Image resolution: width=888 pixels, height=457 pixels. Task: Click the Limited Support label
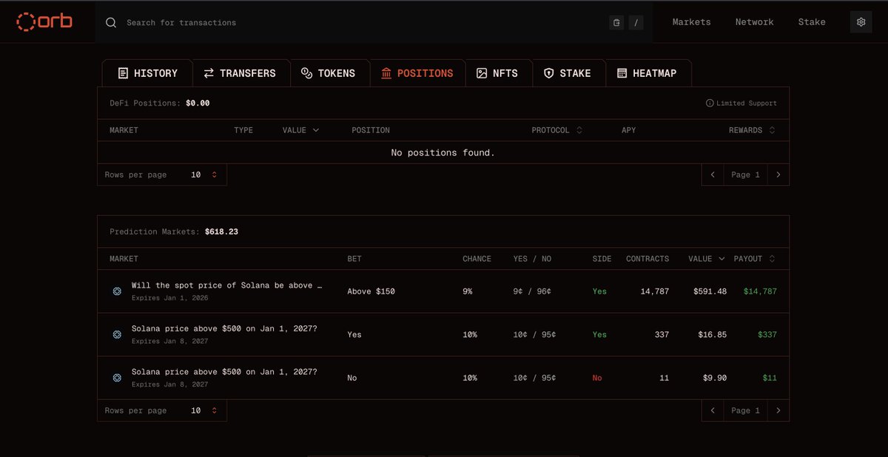[746, 103]
